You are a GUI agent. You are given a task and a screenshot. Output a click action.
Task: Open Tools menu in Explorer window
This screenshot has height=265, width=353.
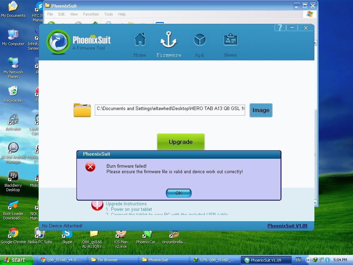tap(109, 14)
